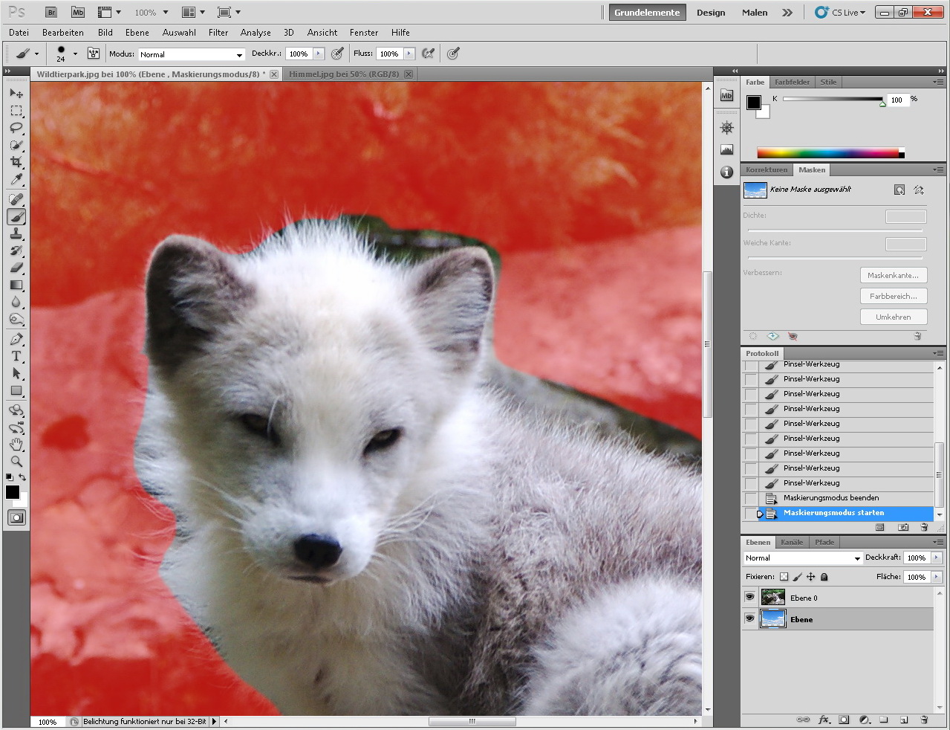Viewport: 950px width, 730px height.
Task: Click the zoom percentage field in status bar
Action: [x=48, y=722]
